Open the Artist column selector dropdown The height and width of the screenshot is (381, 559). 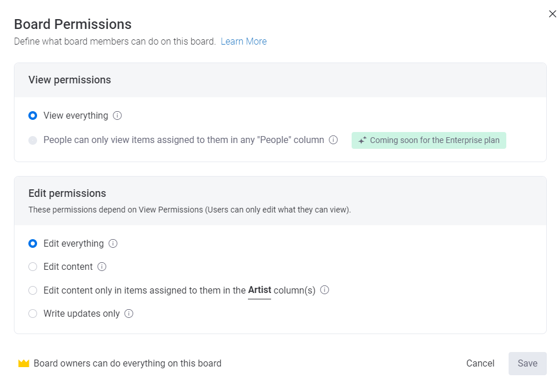[260, 291]
